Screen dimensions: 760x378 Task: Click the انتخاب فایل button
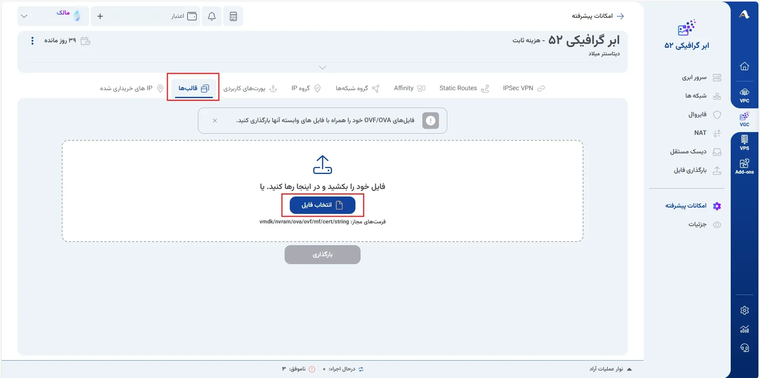(323, 205)
